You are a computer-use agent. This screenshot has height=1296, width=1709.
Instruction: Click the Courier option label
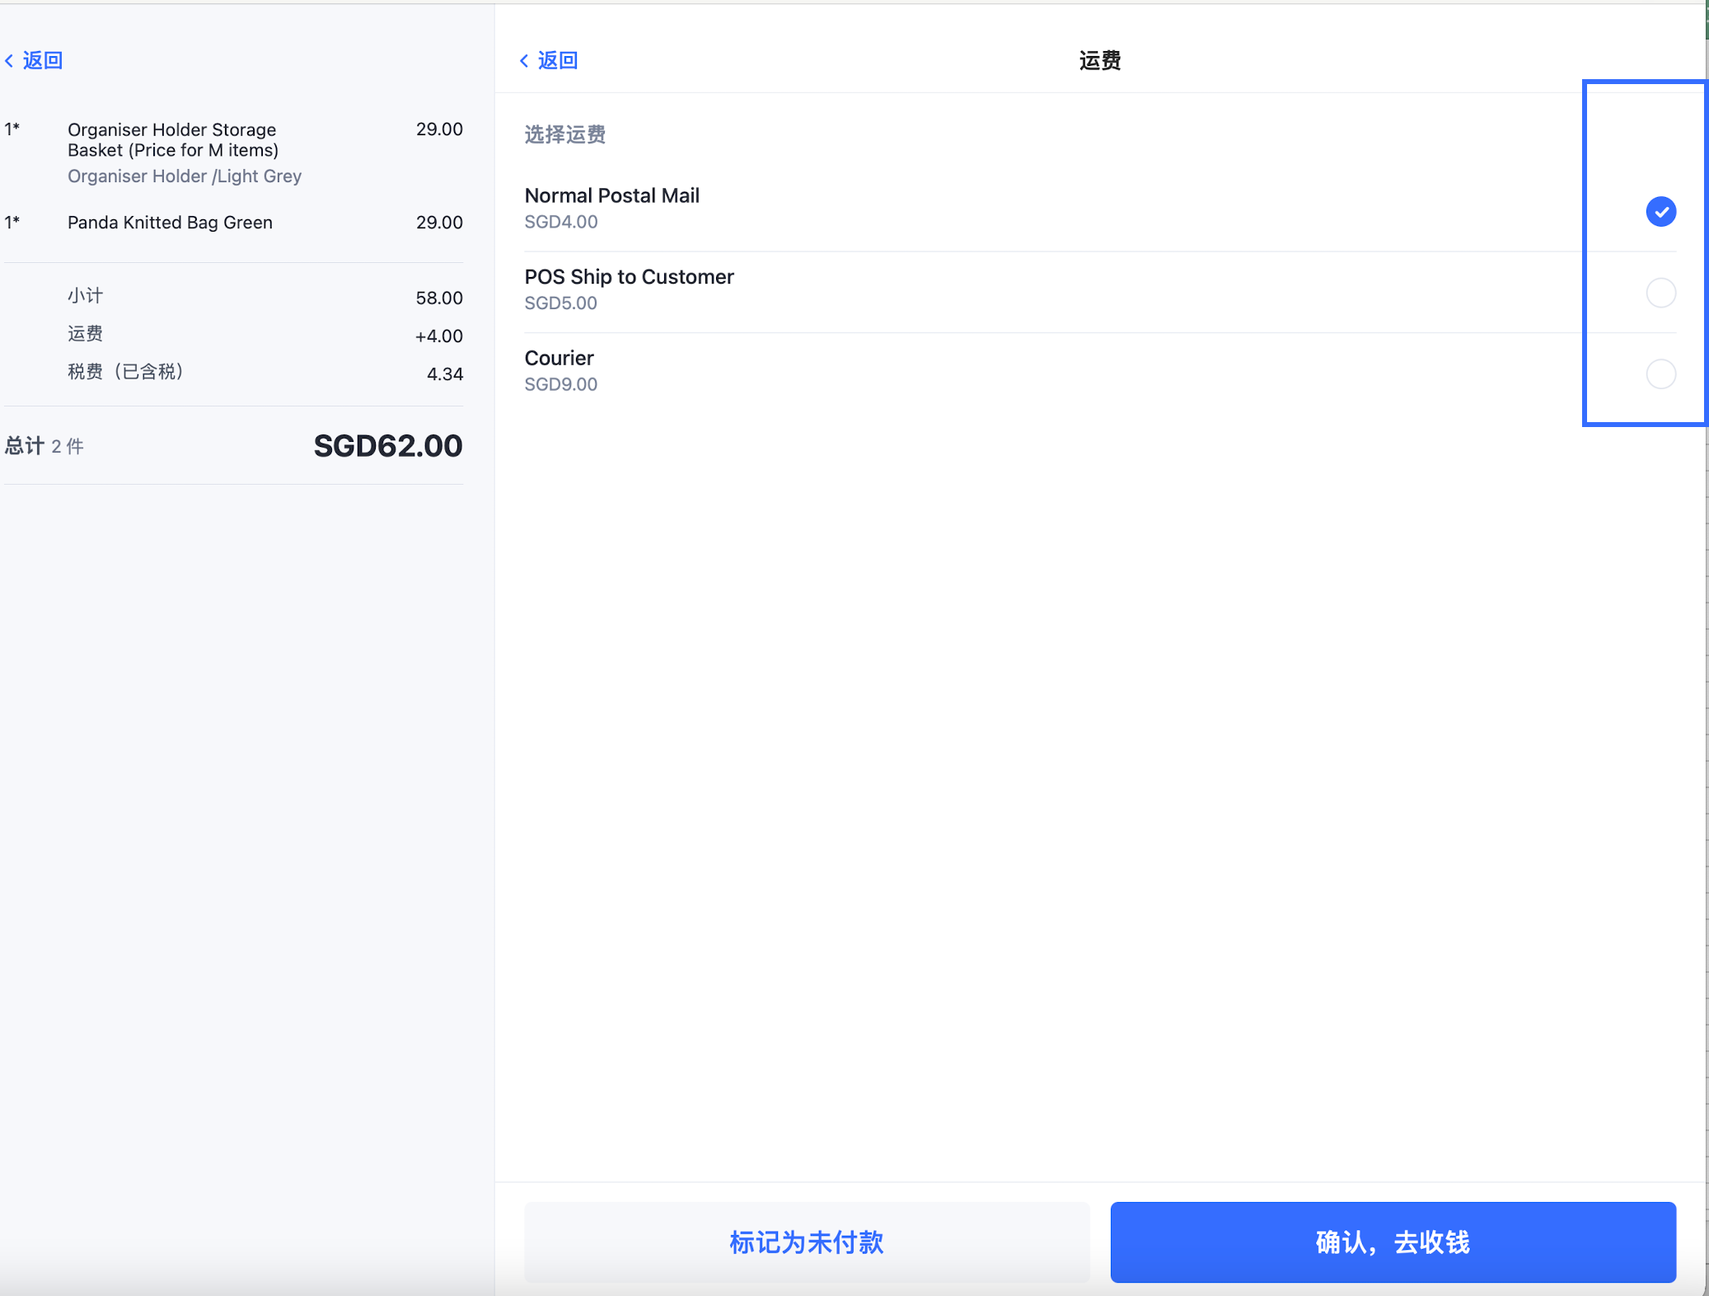point(560,358)
